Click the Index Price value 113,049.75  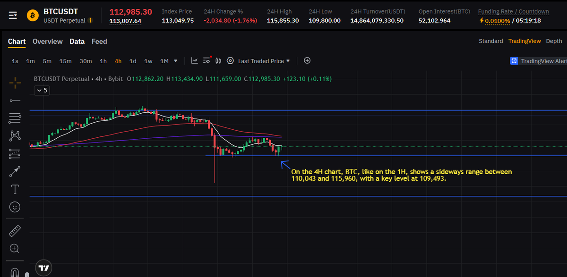(178, 21)
